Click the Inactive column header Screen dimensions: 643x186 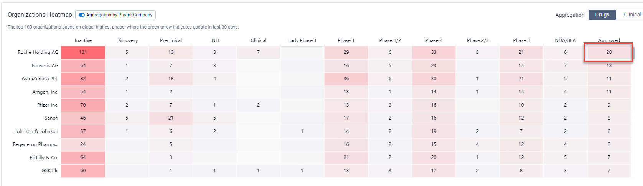coord(83,40)
